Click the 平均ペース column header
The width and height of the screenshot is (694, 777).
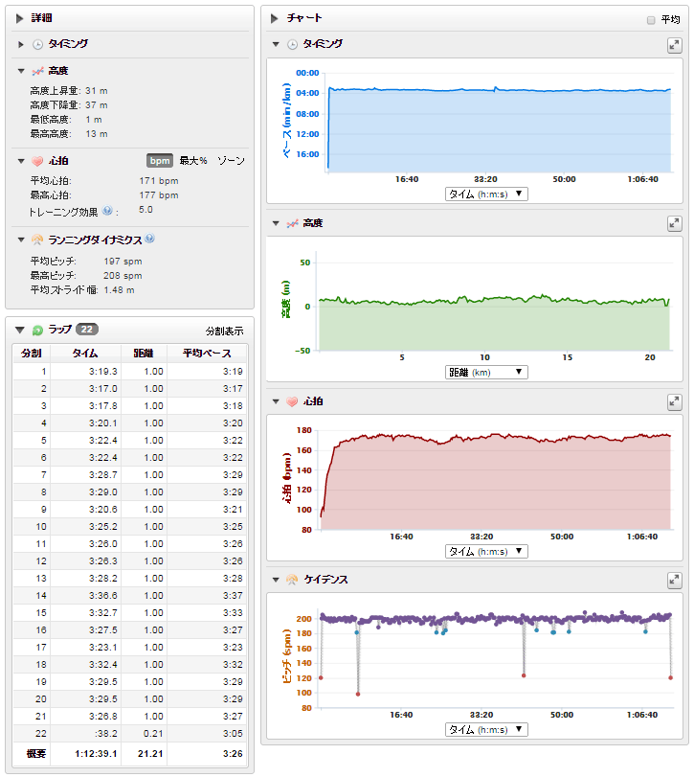(x=207, y=354)
